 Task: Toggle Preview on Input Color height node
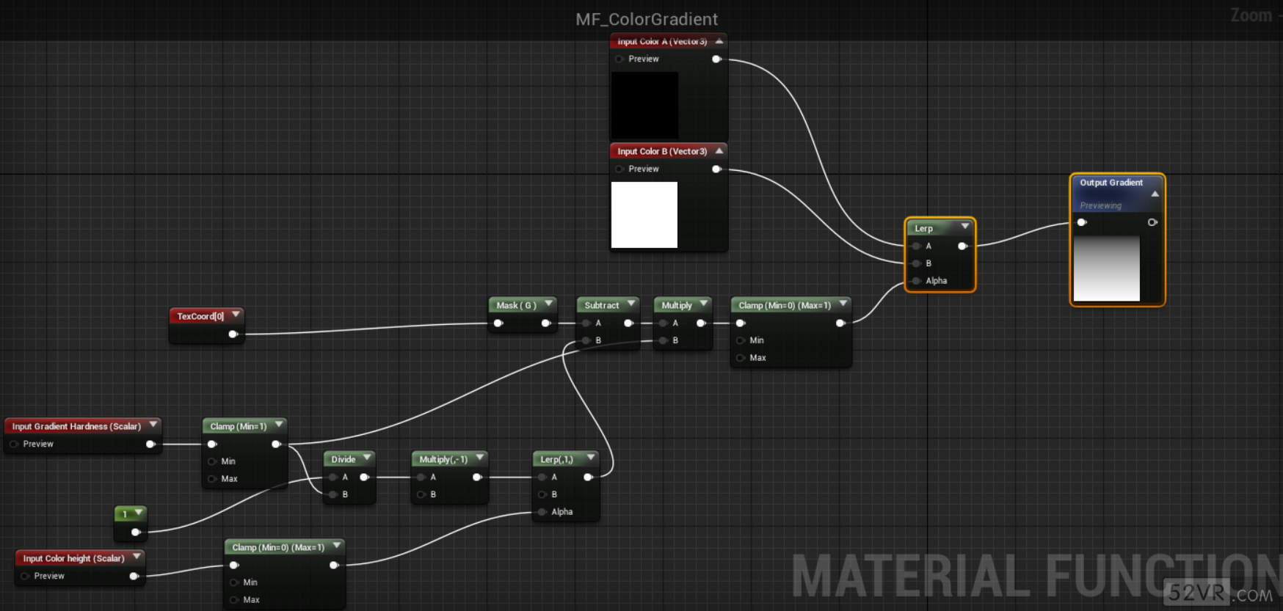[x=25, y=576]
